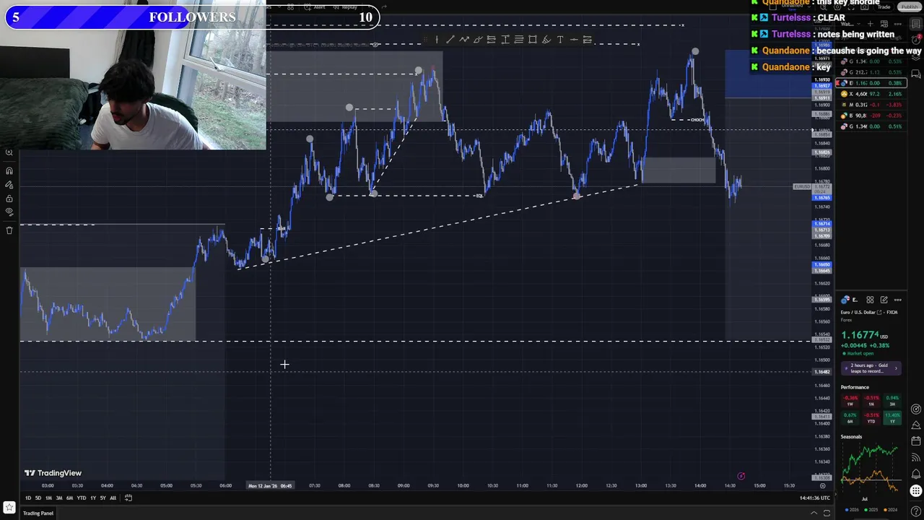The width and height of the screenshot is (924, 520).
Task: Open watchlist three-dots menu
Action: pyautogui.click(x=898, y=24)
